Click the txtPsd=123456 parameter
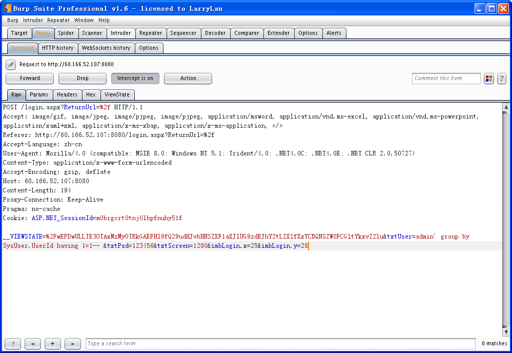Screen dimensions: 512x353 coord(130,246)
